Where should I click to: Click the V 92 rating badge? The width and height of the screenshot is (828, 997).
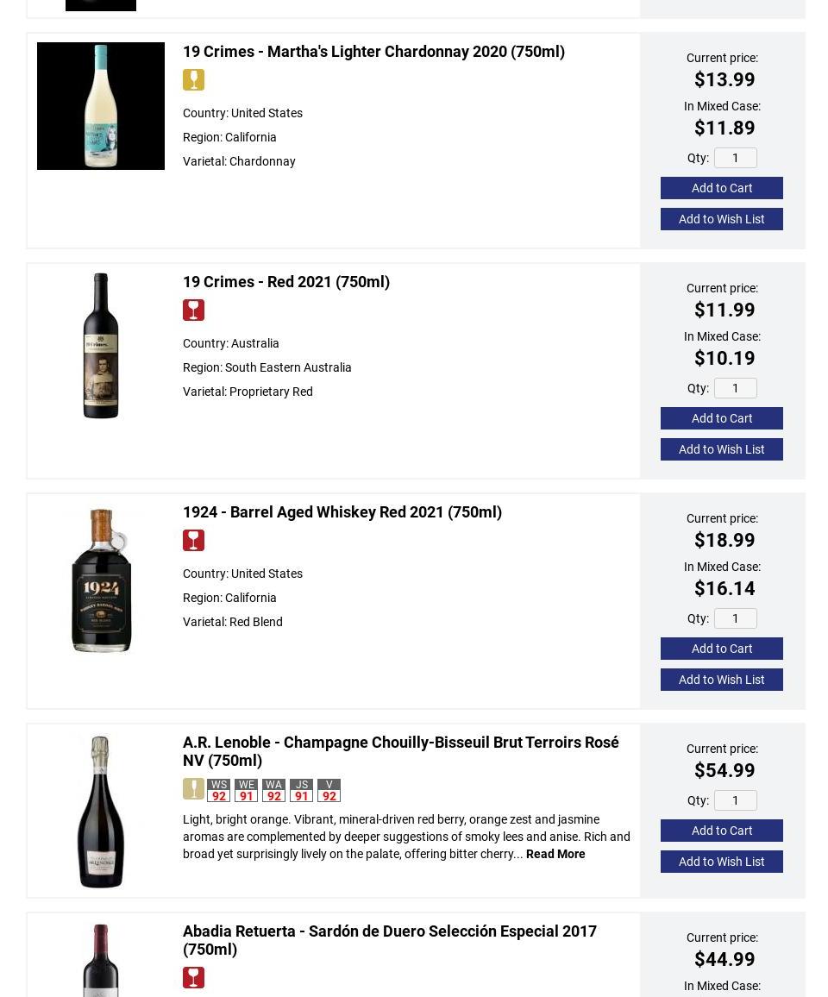[x=329, y=791]
